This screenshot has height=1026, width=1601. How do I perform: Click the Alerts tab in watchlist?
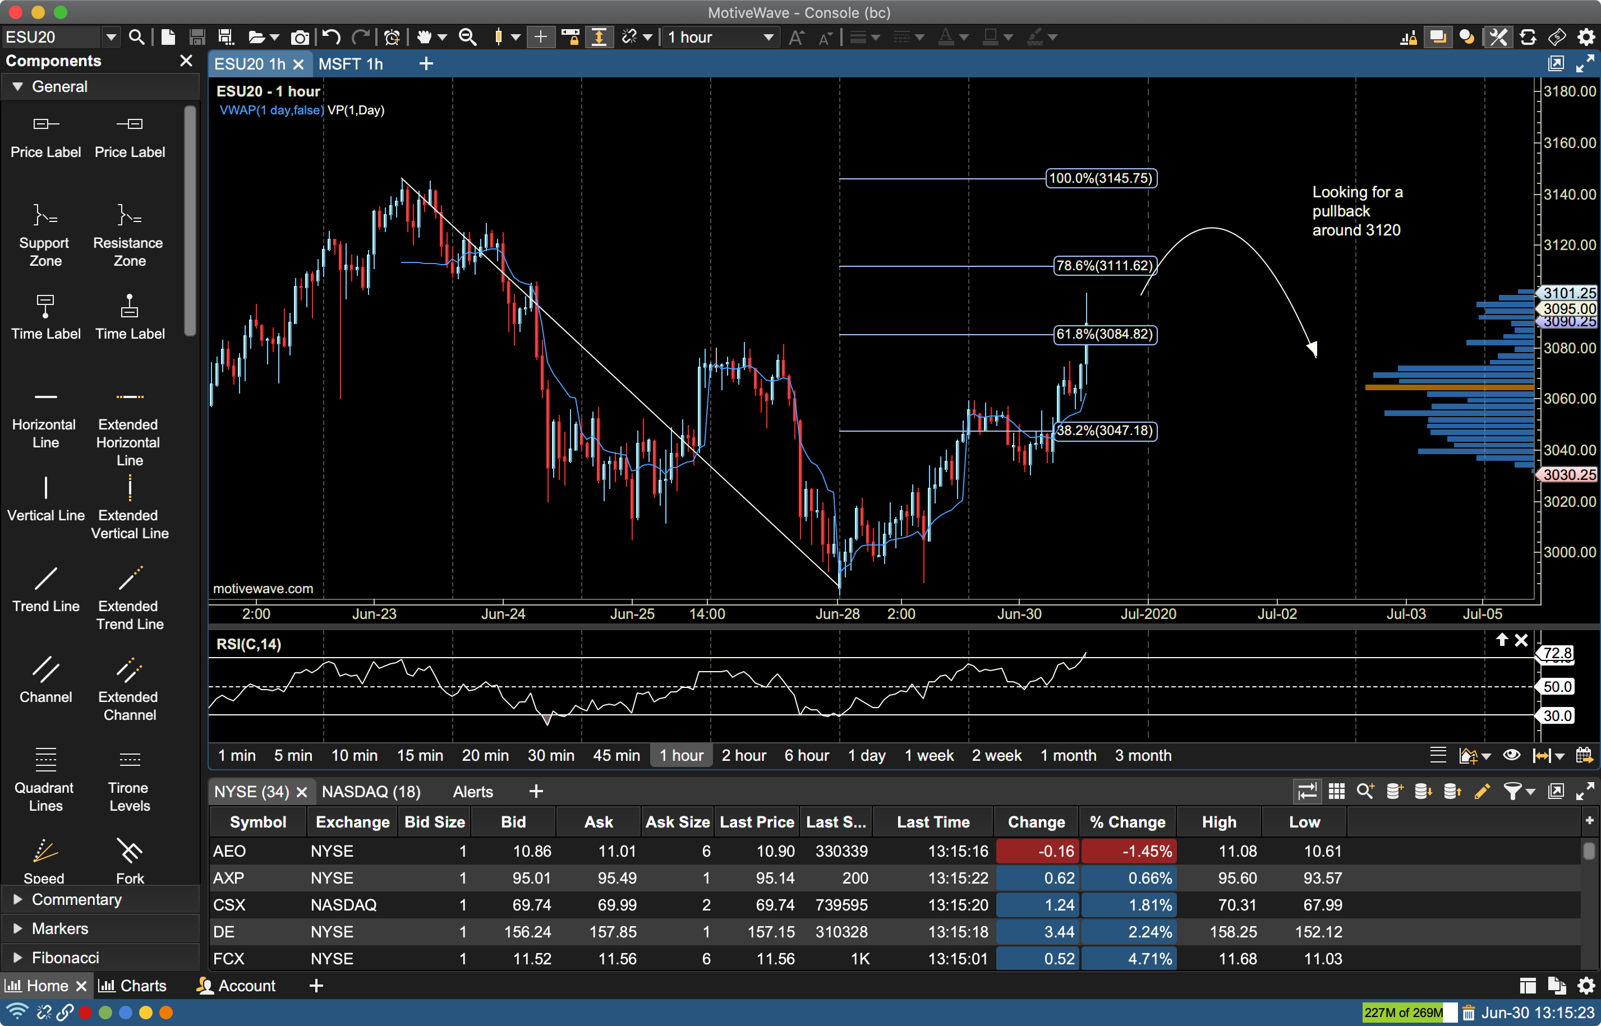(x=471, y=791)
